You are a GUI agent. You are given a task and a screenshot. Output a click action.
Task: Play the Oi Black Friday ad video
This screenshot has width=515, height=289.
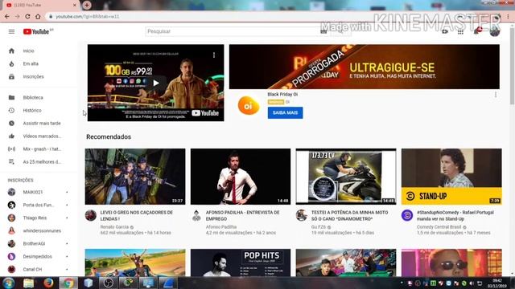click(x=155, y=83)
